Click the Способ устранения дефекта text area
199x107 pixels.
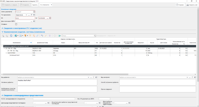tap(158, 82)
